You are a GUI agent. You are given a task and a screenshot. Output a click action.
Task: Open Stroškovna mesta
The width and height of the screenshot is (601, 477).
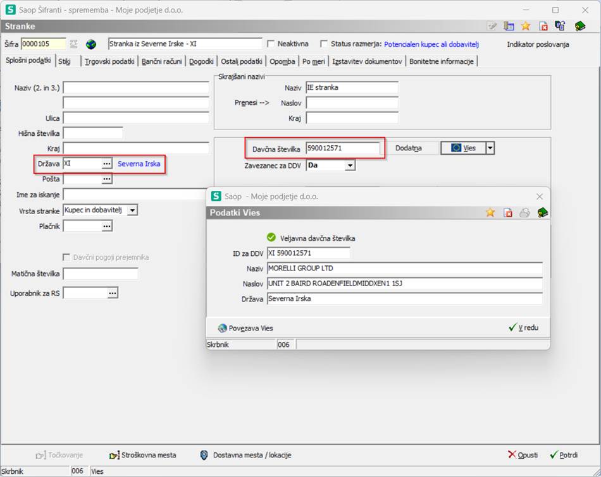click(x=142, y=455)
